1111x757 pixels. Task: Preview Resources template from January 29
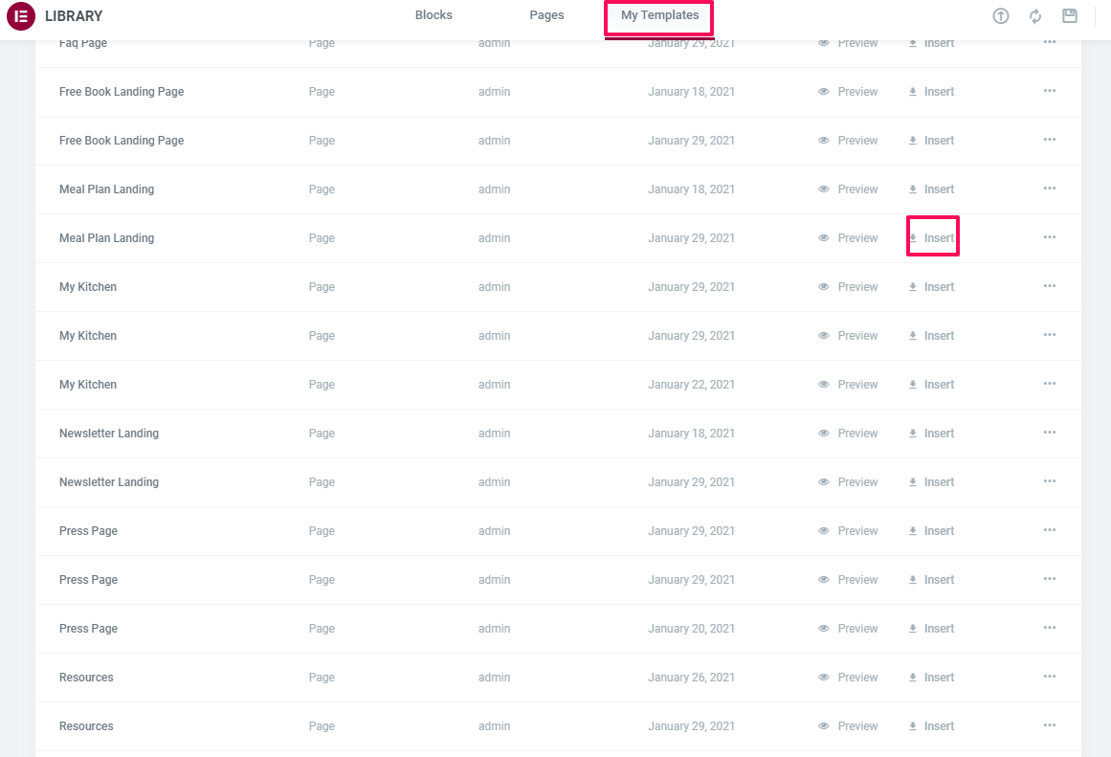(848, 726)
